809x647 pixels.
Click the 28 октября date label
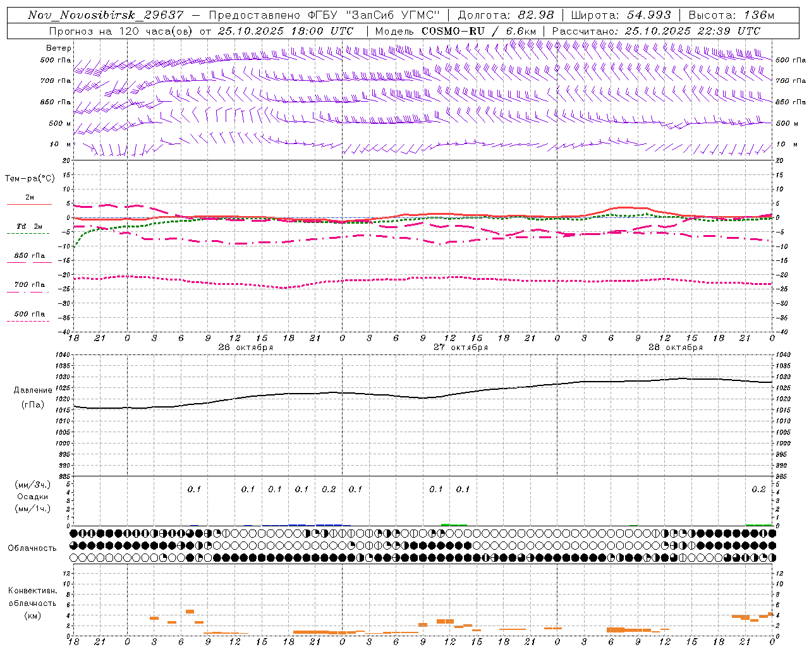pyautogui.click(x=676, y=348)
